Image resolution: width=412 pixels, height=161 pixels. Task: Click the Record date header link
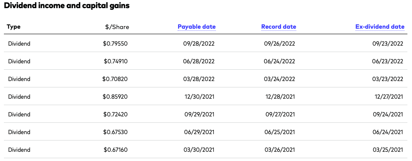[x=279, y=27]
